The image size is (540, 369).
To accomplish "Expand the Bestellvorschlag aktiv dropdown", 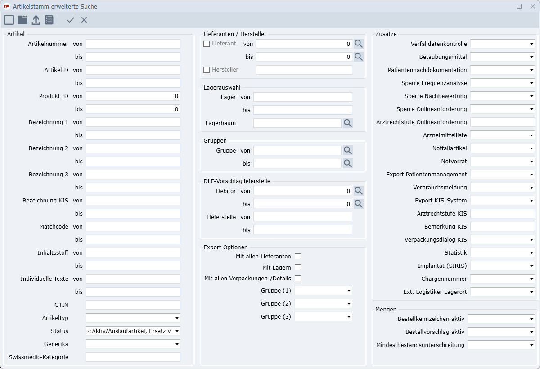I will (x=531, y=332).
